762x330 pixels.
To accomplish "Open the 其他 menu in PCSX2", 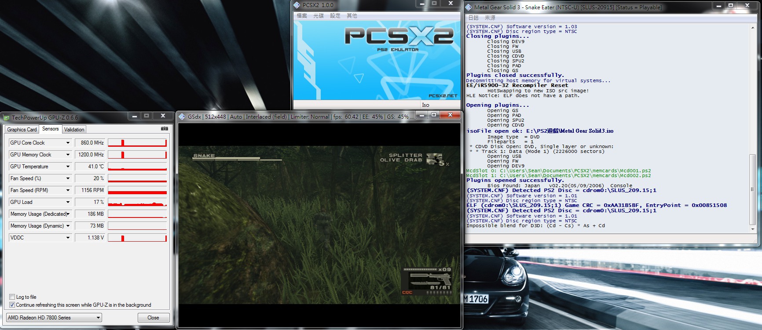I will pos(352,16).
